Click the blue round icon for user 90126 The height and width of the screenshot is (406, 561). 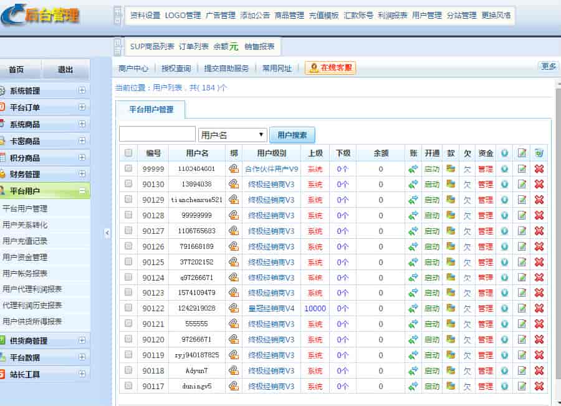pos(504,246)
